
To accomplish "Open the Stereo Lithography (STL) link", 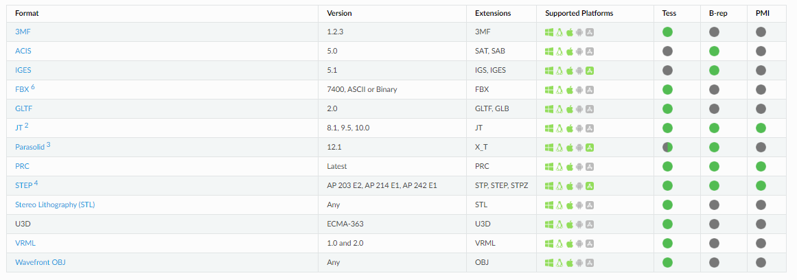I will [55, 205].
